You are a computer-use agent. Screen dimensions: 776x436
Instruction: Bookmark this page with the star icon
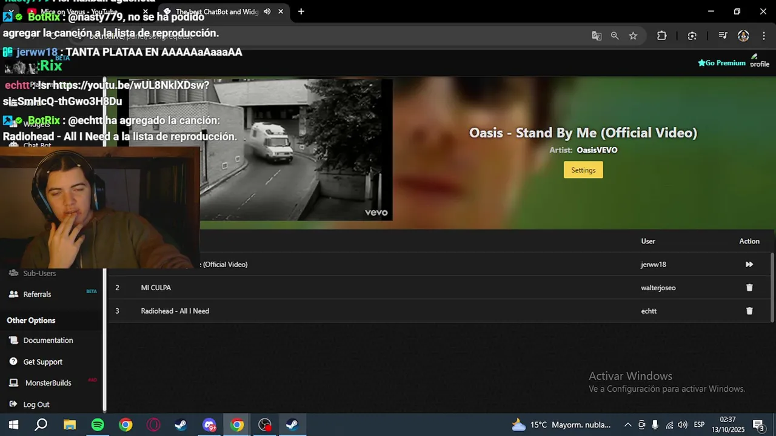point(633,36)
